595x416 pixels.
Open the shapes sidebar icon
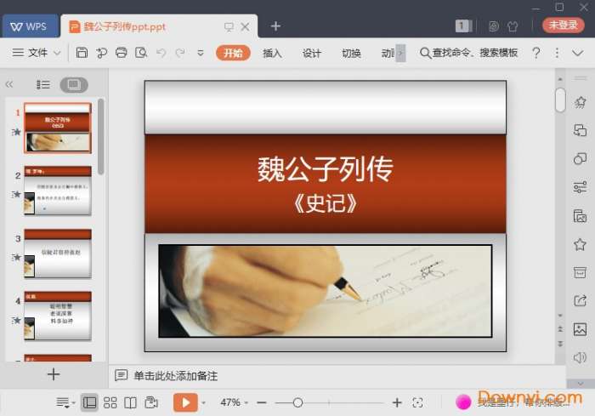point(580,158)
